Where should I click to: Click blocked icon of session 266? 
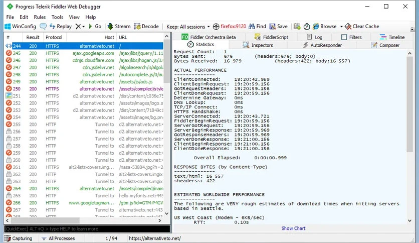point(9,203)
